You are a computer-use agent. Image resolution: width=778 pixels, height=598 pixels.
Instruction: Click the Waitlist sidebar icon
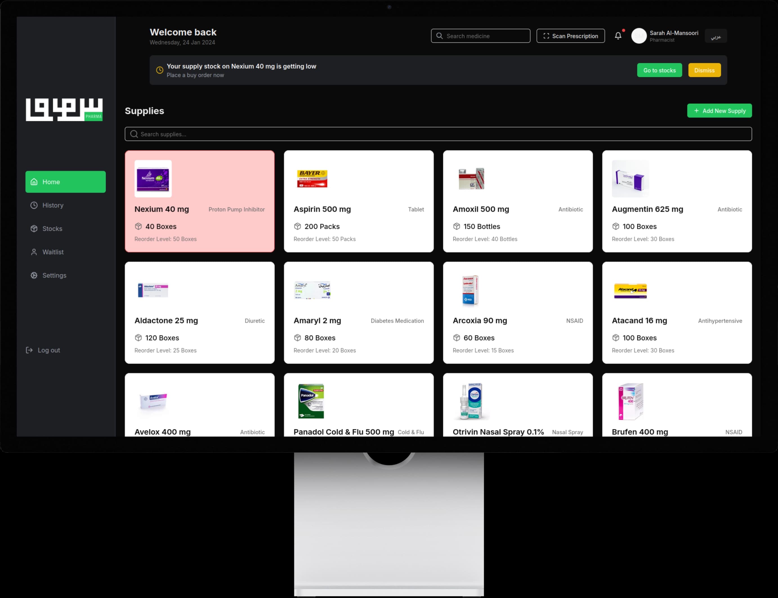(33, 252)
